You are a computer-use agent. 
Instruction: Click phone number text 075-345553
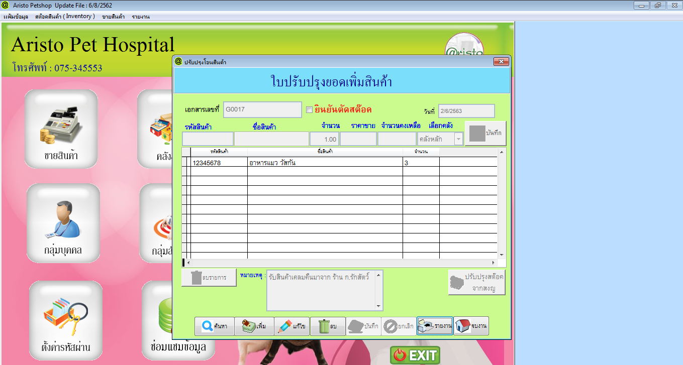(x=78, y=68)
